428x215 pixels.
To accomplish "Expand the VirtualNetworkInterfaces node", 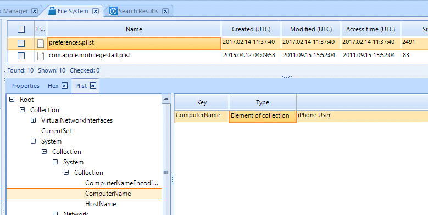I will (x=34, y=120).
